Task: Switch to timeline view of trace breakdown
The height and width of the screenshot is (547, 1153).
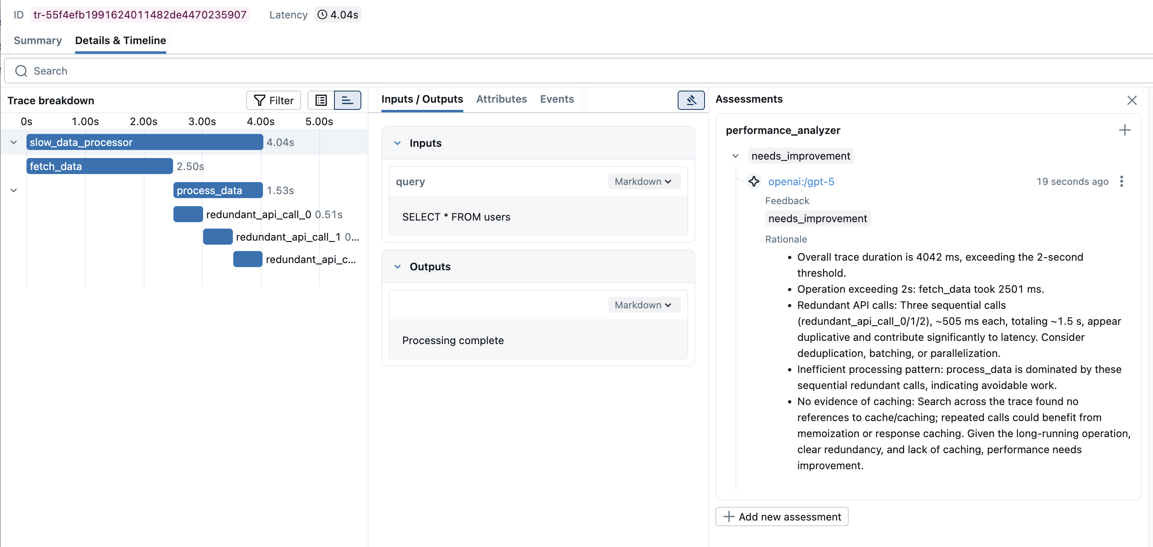Action: [347, 100]
